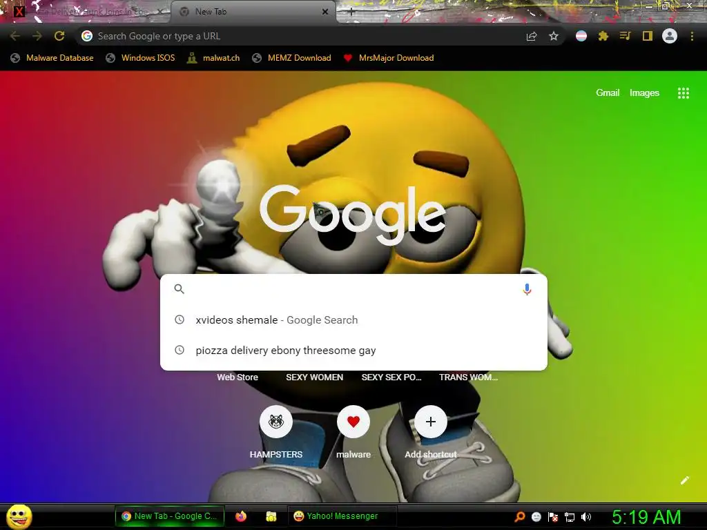Click the Gmail link
This screenshot has width=707, height=530.
608,93
